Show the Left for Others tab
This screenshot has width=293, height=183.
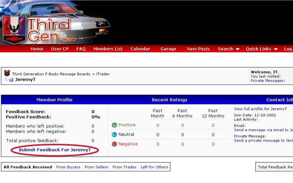click(154, 167)
